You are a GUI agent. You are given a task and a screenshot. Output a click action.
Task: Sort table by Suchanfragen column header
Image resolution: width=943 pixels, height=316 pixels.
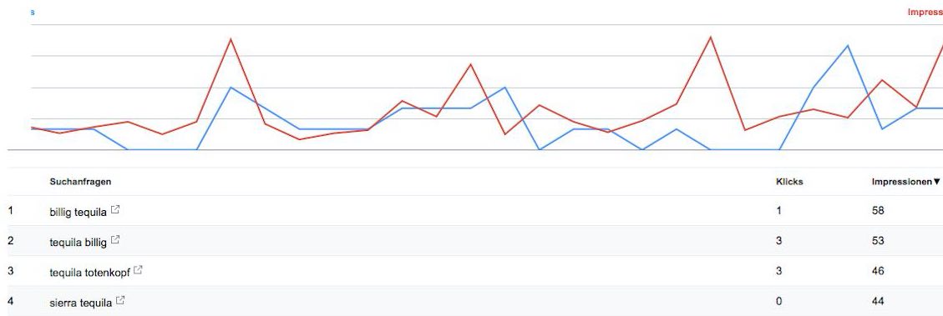(x=80, y=182)
